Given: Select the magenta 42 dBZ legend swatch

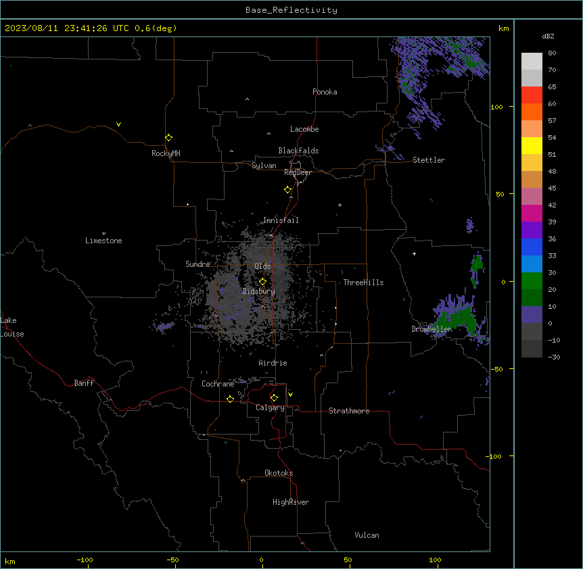Looking at the screenshot, I should (532, 213).
